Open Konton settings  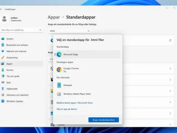click(22, 70)
